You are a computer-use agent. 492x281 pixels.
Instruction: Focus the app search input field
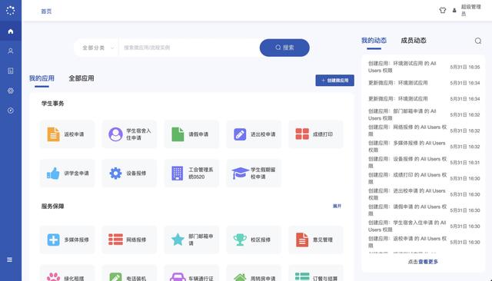point(189,48)
